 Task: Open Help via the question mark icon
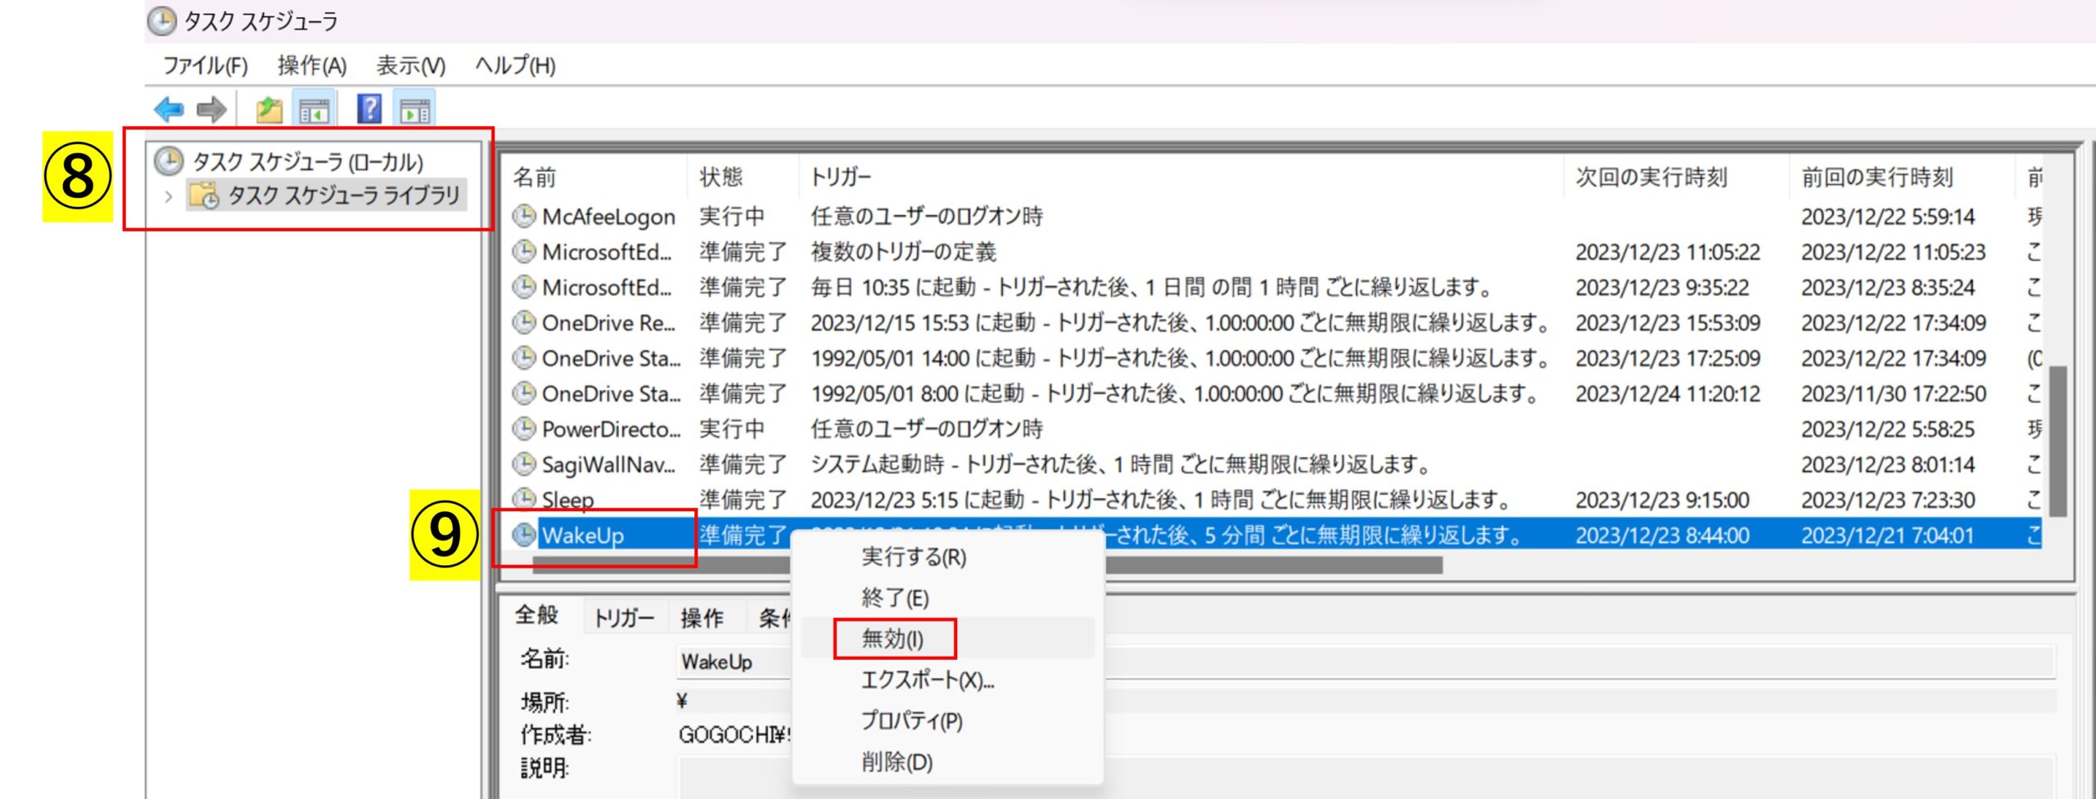coord(369,108)
